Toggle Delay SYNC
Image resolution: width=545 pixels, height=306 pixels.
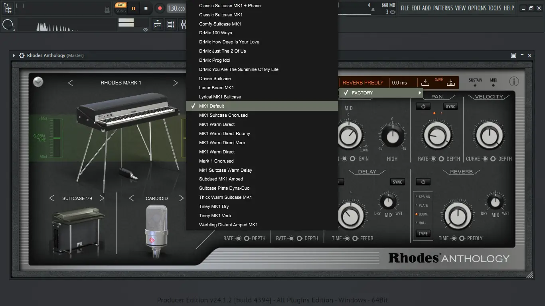click(x=397, y=182)
